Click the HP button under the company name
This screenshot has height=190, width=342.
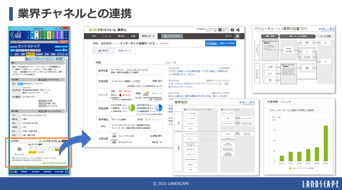[23, 50]
